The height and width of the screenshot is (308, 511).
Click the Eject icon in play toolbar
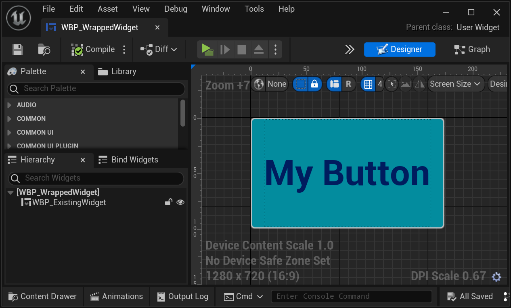(x=258, y=50)
